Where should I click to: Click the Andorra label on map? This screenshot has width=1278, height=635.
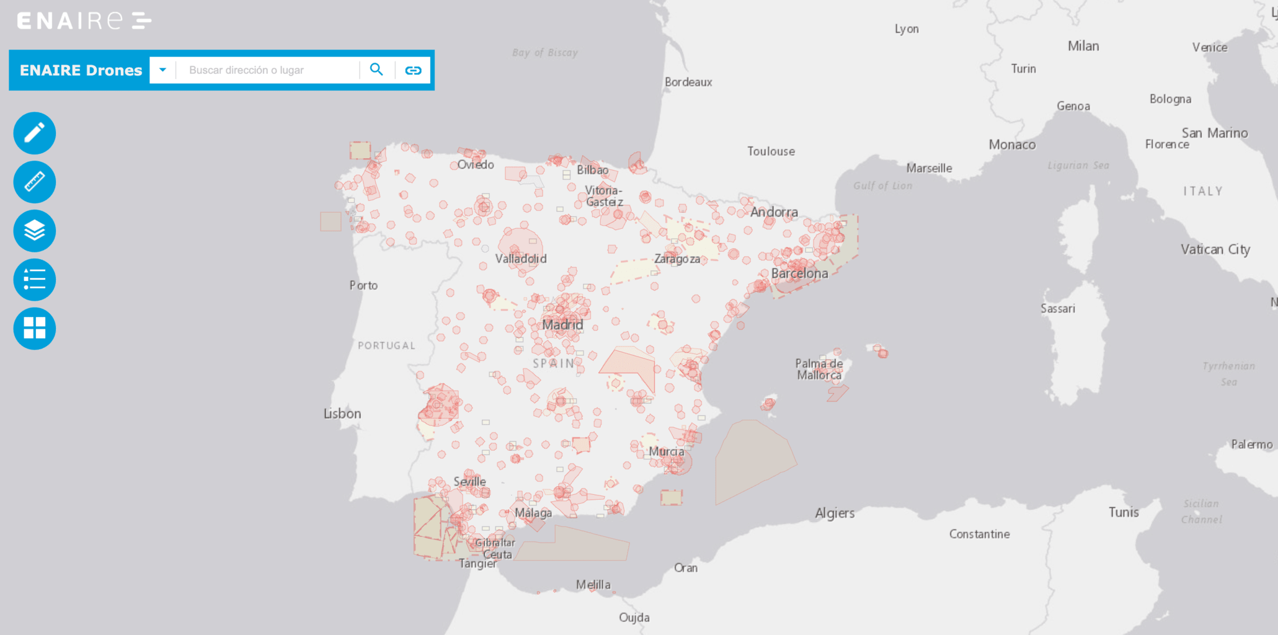(x=774, y=212)
